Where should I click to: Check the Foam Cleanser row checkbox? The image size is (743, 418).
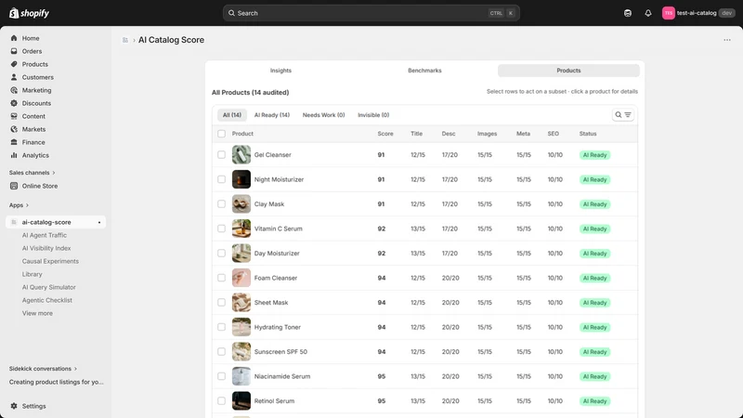click(221, 278)
